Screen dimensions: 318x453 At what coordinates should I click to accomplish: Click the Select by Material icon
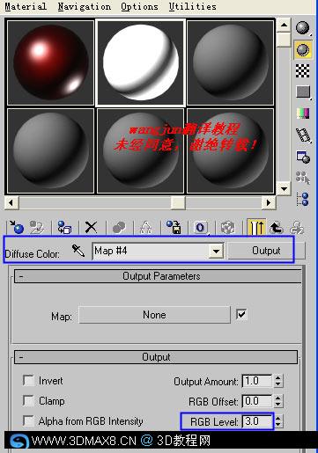click(x=303, y=178)
